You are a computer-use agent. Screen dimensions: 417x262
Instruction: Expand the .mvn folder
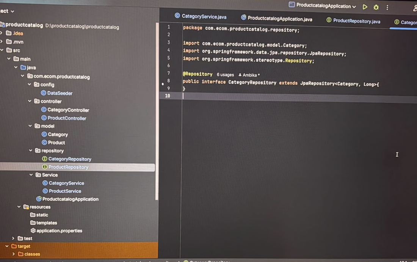click(2, 42)
